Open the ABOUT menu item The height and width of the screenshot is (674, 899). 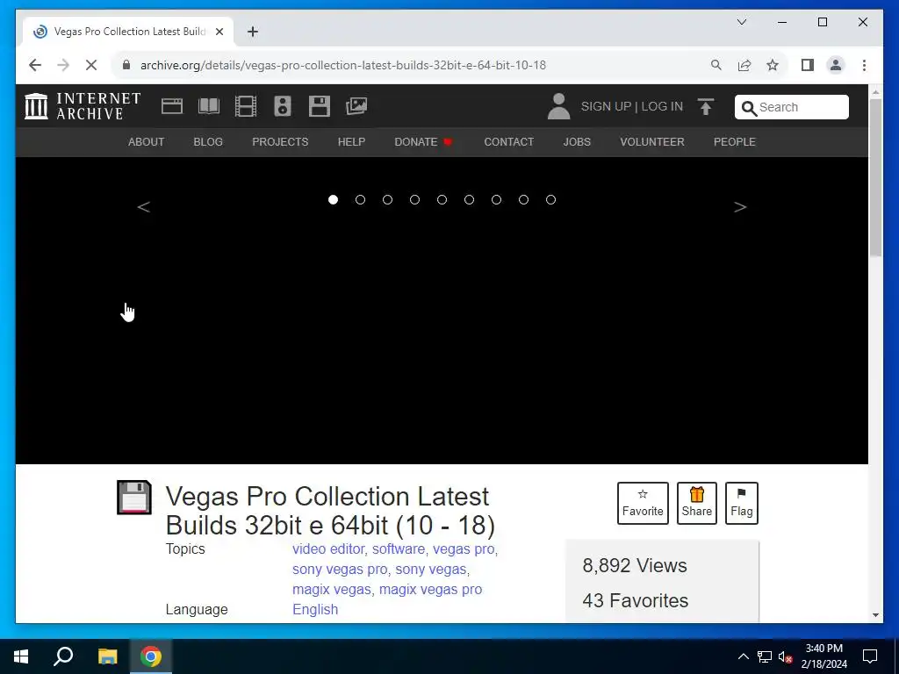point(147,141)
